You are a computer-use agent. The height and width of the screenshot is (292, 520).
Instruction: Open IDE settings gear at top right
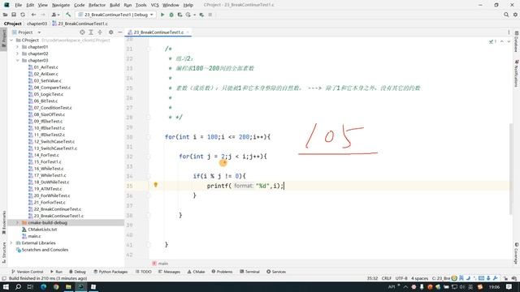pos(515,15)
